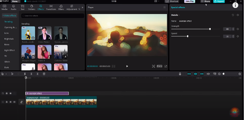Lock the example.mp4 video track
The height and width of the screenshot is (120, 244).
7,102
